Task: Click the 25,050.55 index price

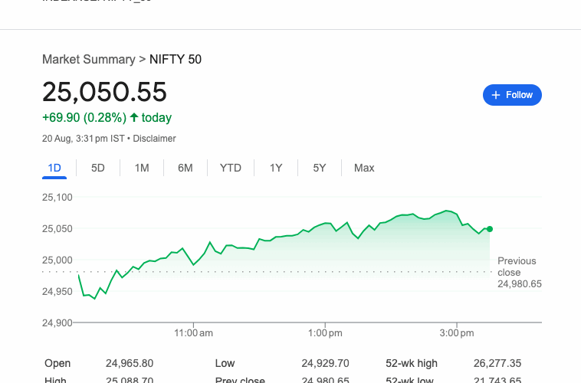Action: [104, 92]
